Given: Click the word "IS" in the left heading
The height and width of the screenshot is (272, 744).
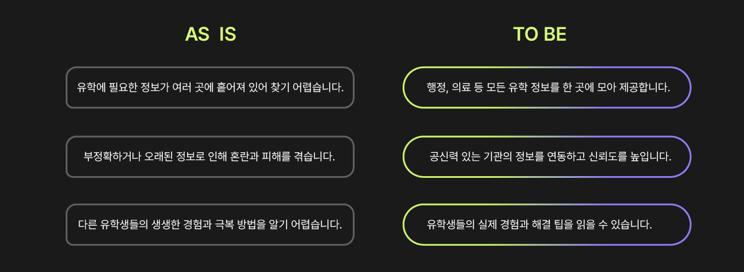Looking at the screenshot, I should (227, 34).
